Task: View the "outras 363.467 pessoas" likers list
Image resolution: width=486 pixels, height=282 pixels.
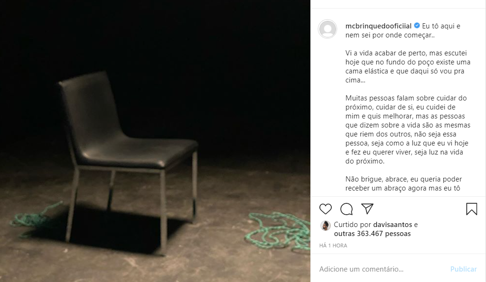Action: pos(372,234)
